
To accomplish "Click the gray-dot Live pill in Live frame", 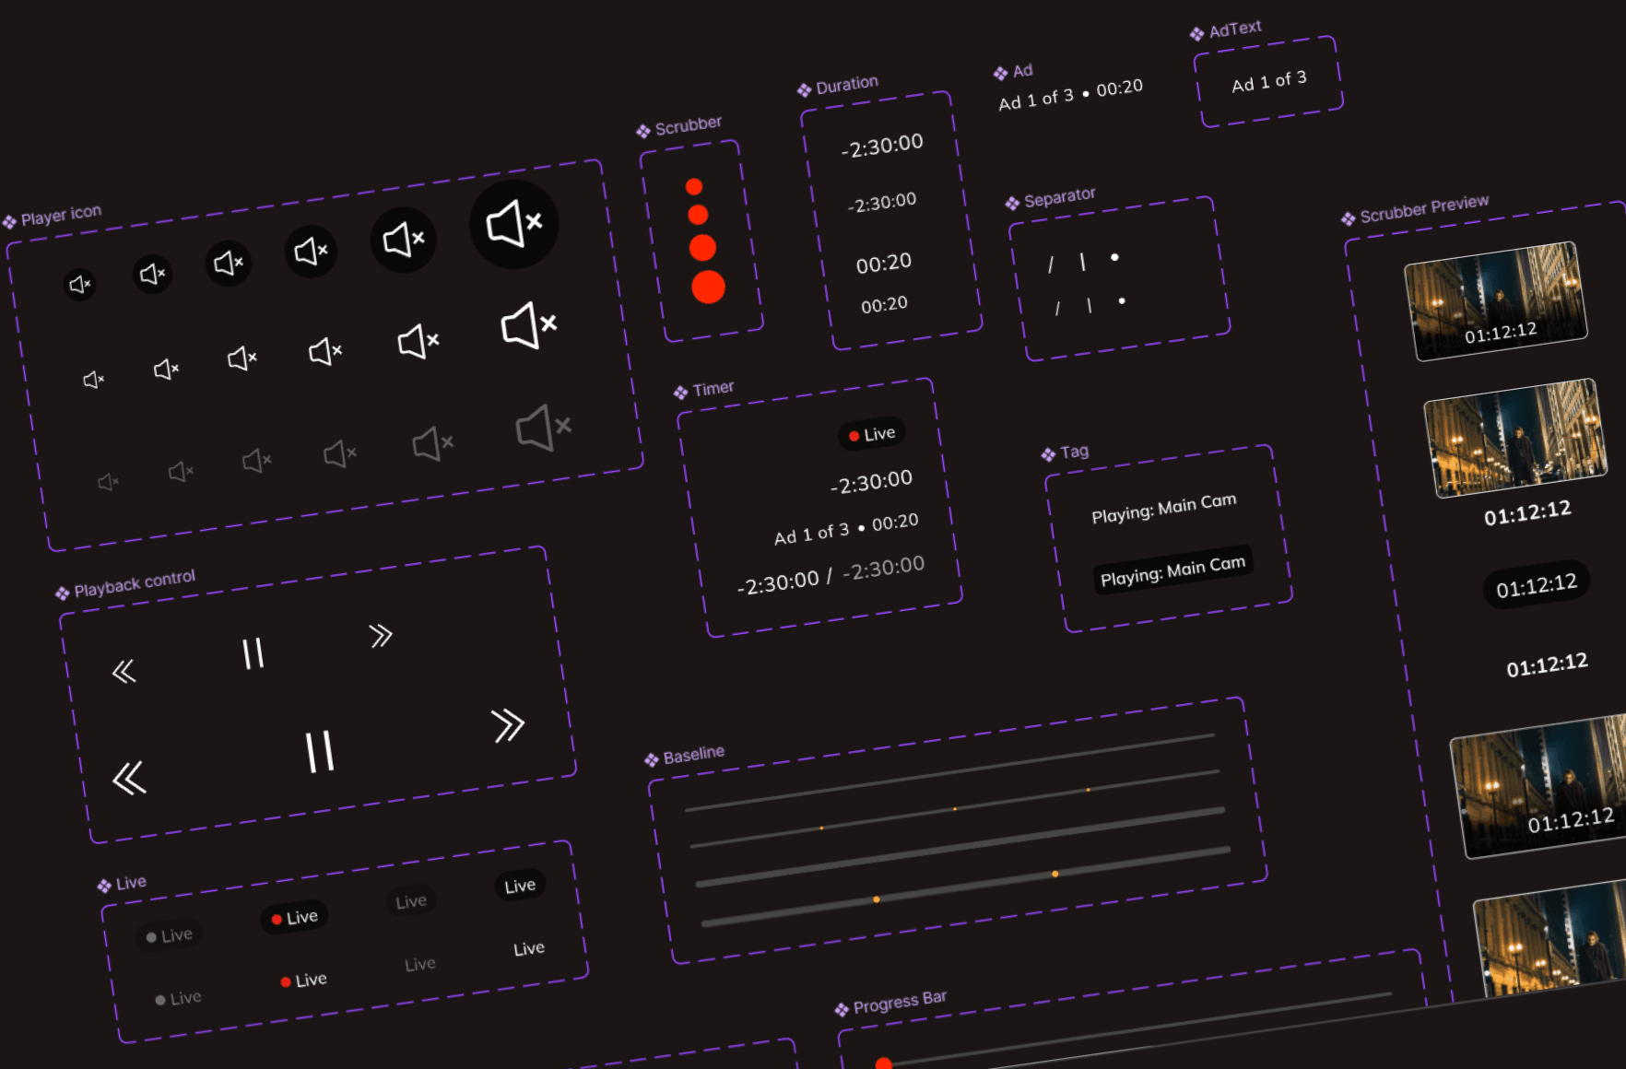I will coord(169,936).
